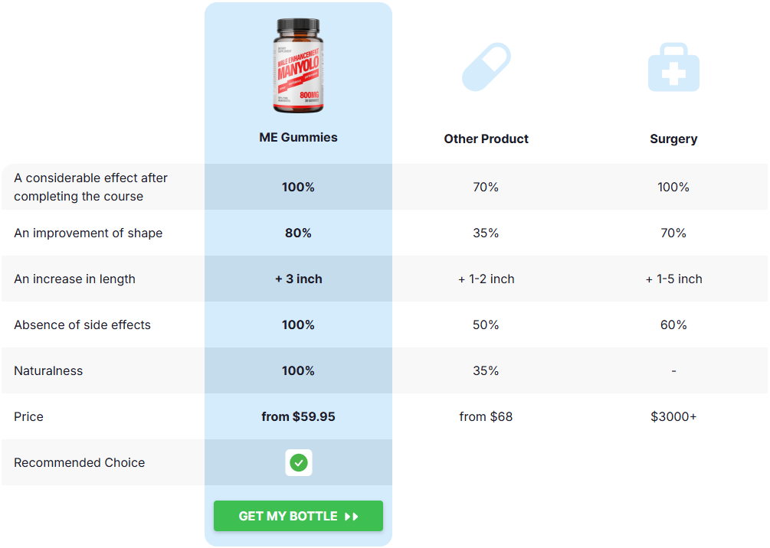The width and height of the screenshot is (770, 548).
Task: Click the 100% effect value for ME Gummies
Action: [298, 186]
